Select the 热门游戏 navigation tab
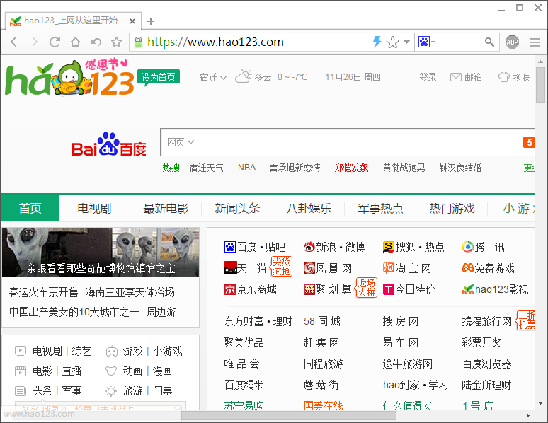 (x=452, y=208)
